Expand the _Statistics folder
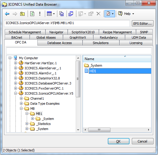Screen dimensions: 158x155 coord(27,124)
